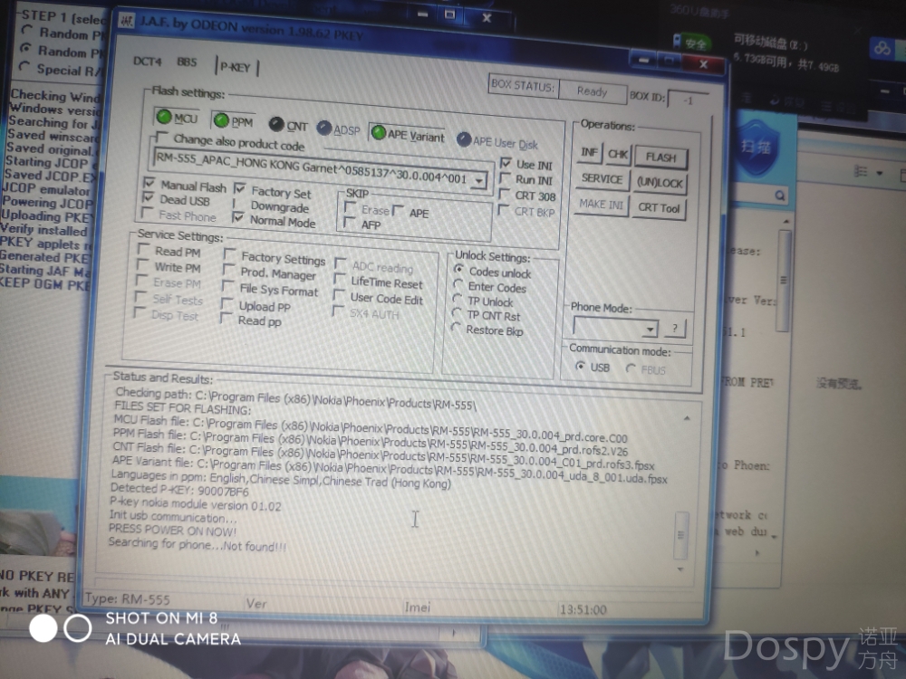Toggle the PPM flash file indicator
Image resolution: width=906 pixels, height=679 pixels.
pos(221,120)
